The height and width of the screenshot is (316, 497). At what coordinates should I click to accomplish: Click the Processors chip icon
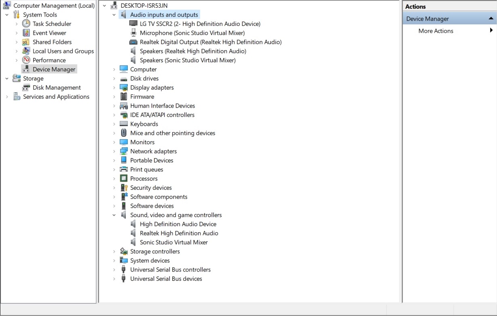point(124,179)
